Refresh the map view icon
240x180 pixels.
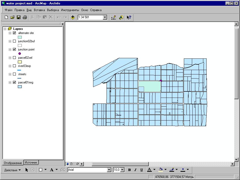[x=77, y=164]
